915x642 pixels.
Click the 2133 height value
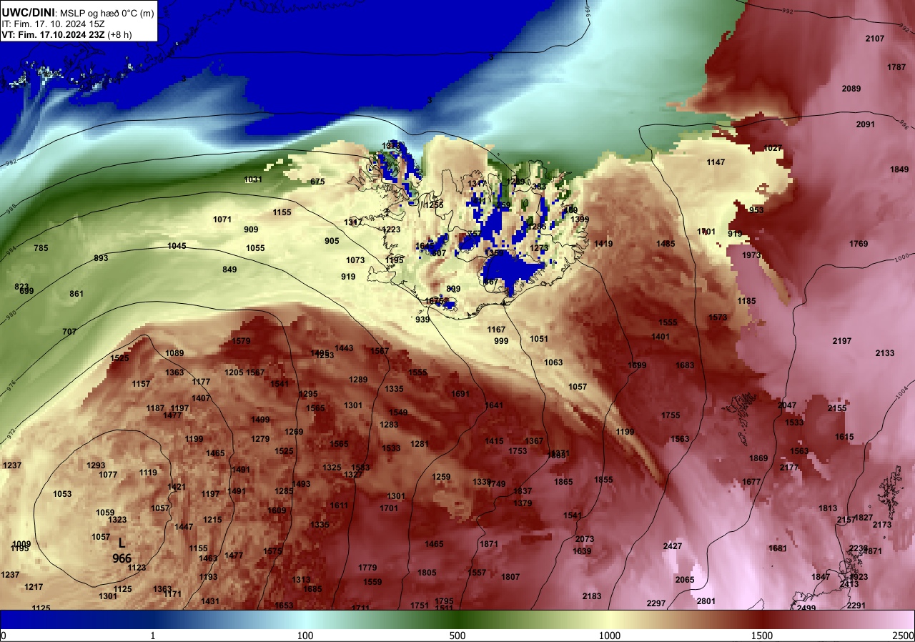(x=884, y=353)
